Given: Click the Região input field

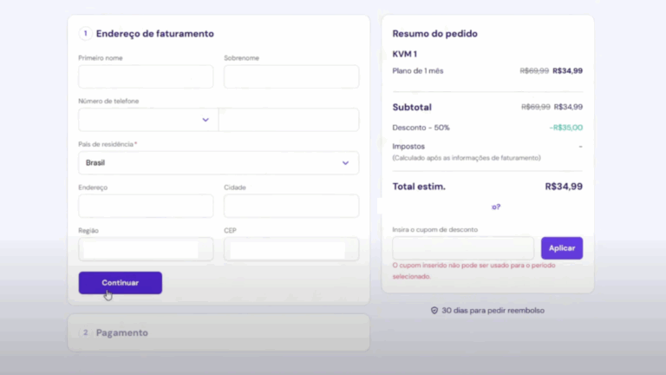Looking at the screenshot, I should [x=146, y=249].
